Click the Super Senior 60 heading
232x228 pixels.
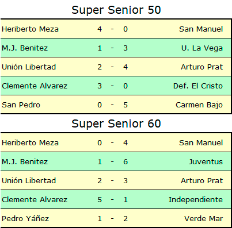click(116, 123)
